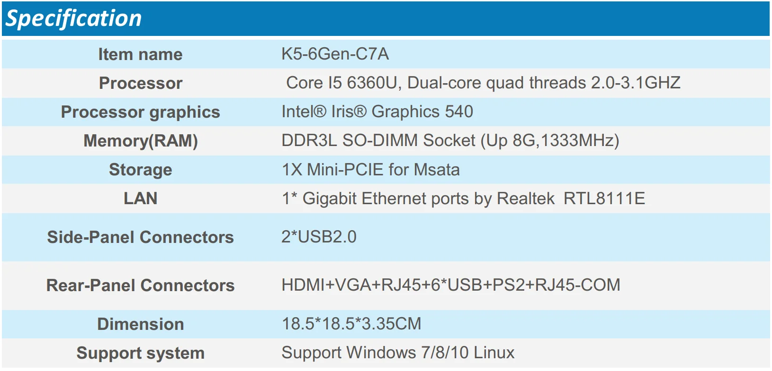The height and width of the screenshot is (371, 772).
Task: Click the Item name label
Action: pos(140,54)
